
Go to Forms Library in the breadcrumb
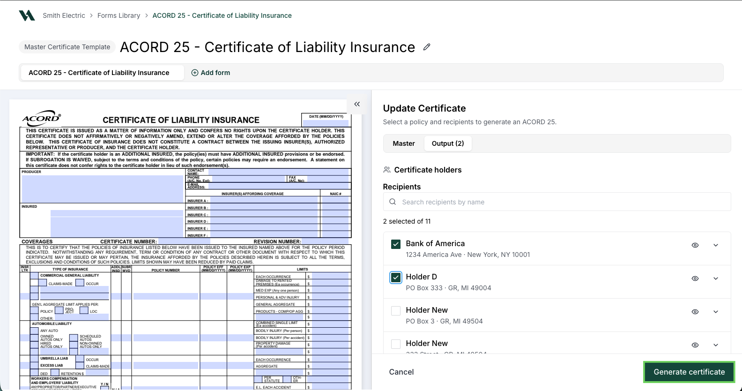[119, 15]
